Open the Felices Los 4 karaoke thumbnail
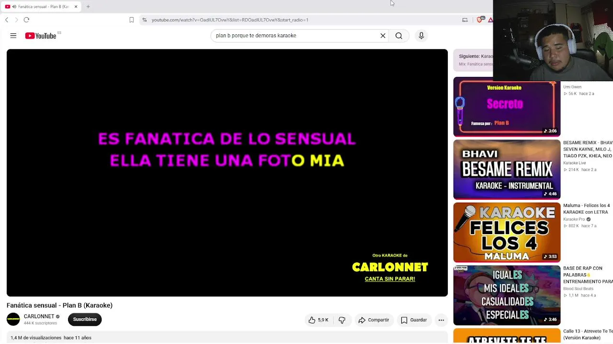The height and width of the screenshot is (344, 613). (507, 233)
